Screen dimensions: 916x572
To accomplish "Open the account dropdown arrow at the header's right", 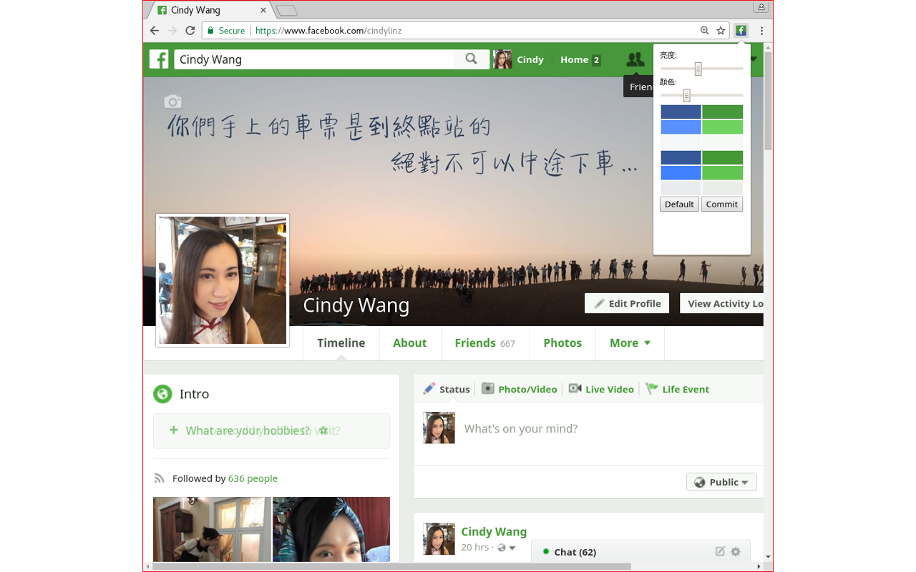I will tap(754, 59).
